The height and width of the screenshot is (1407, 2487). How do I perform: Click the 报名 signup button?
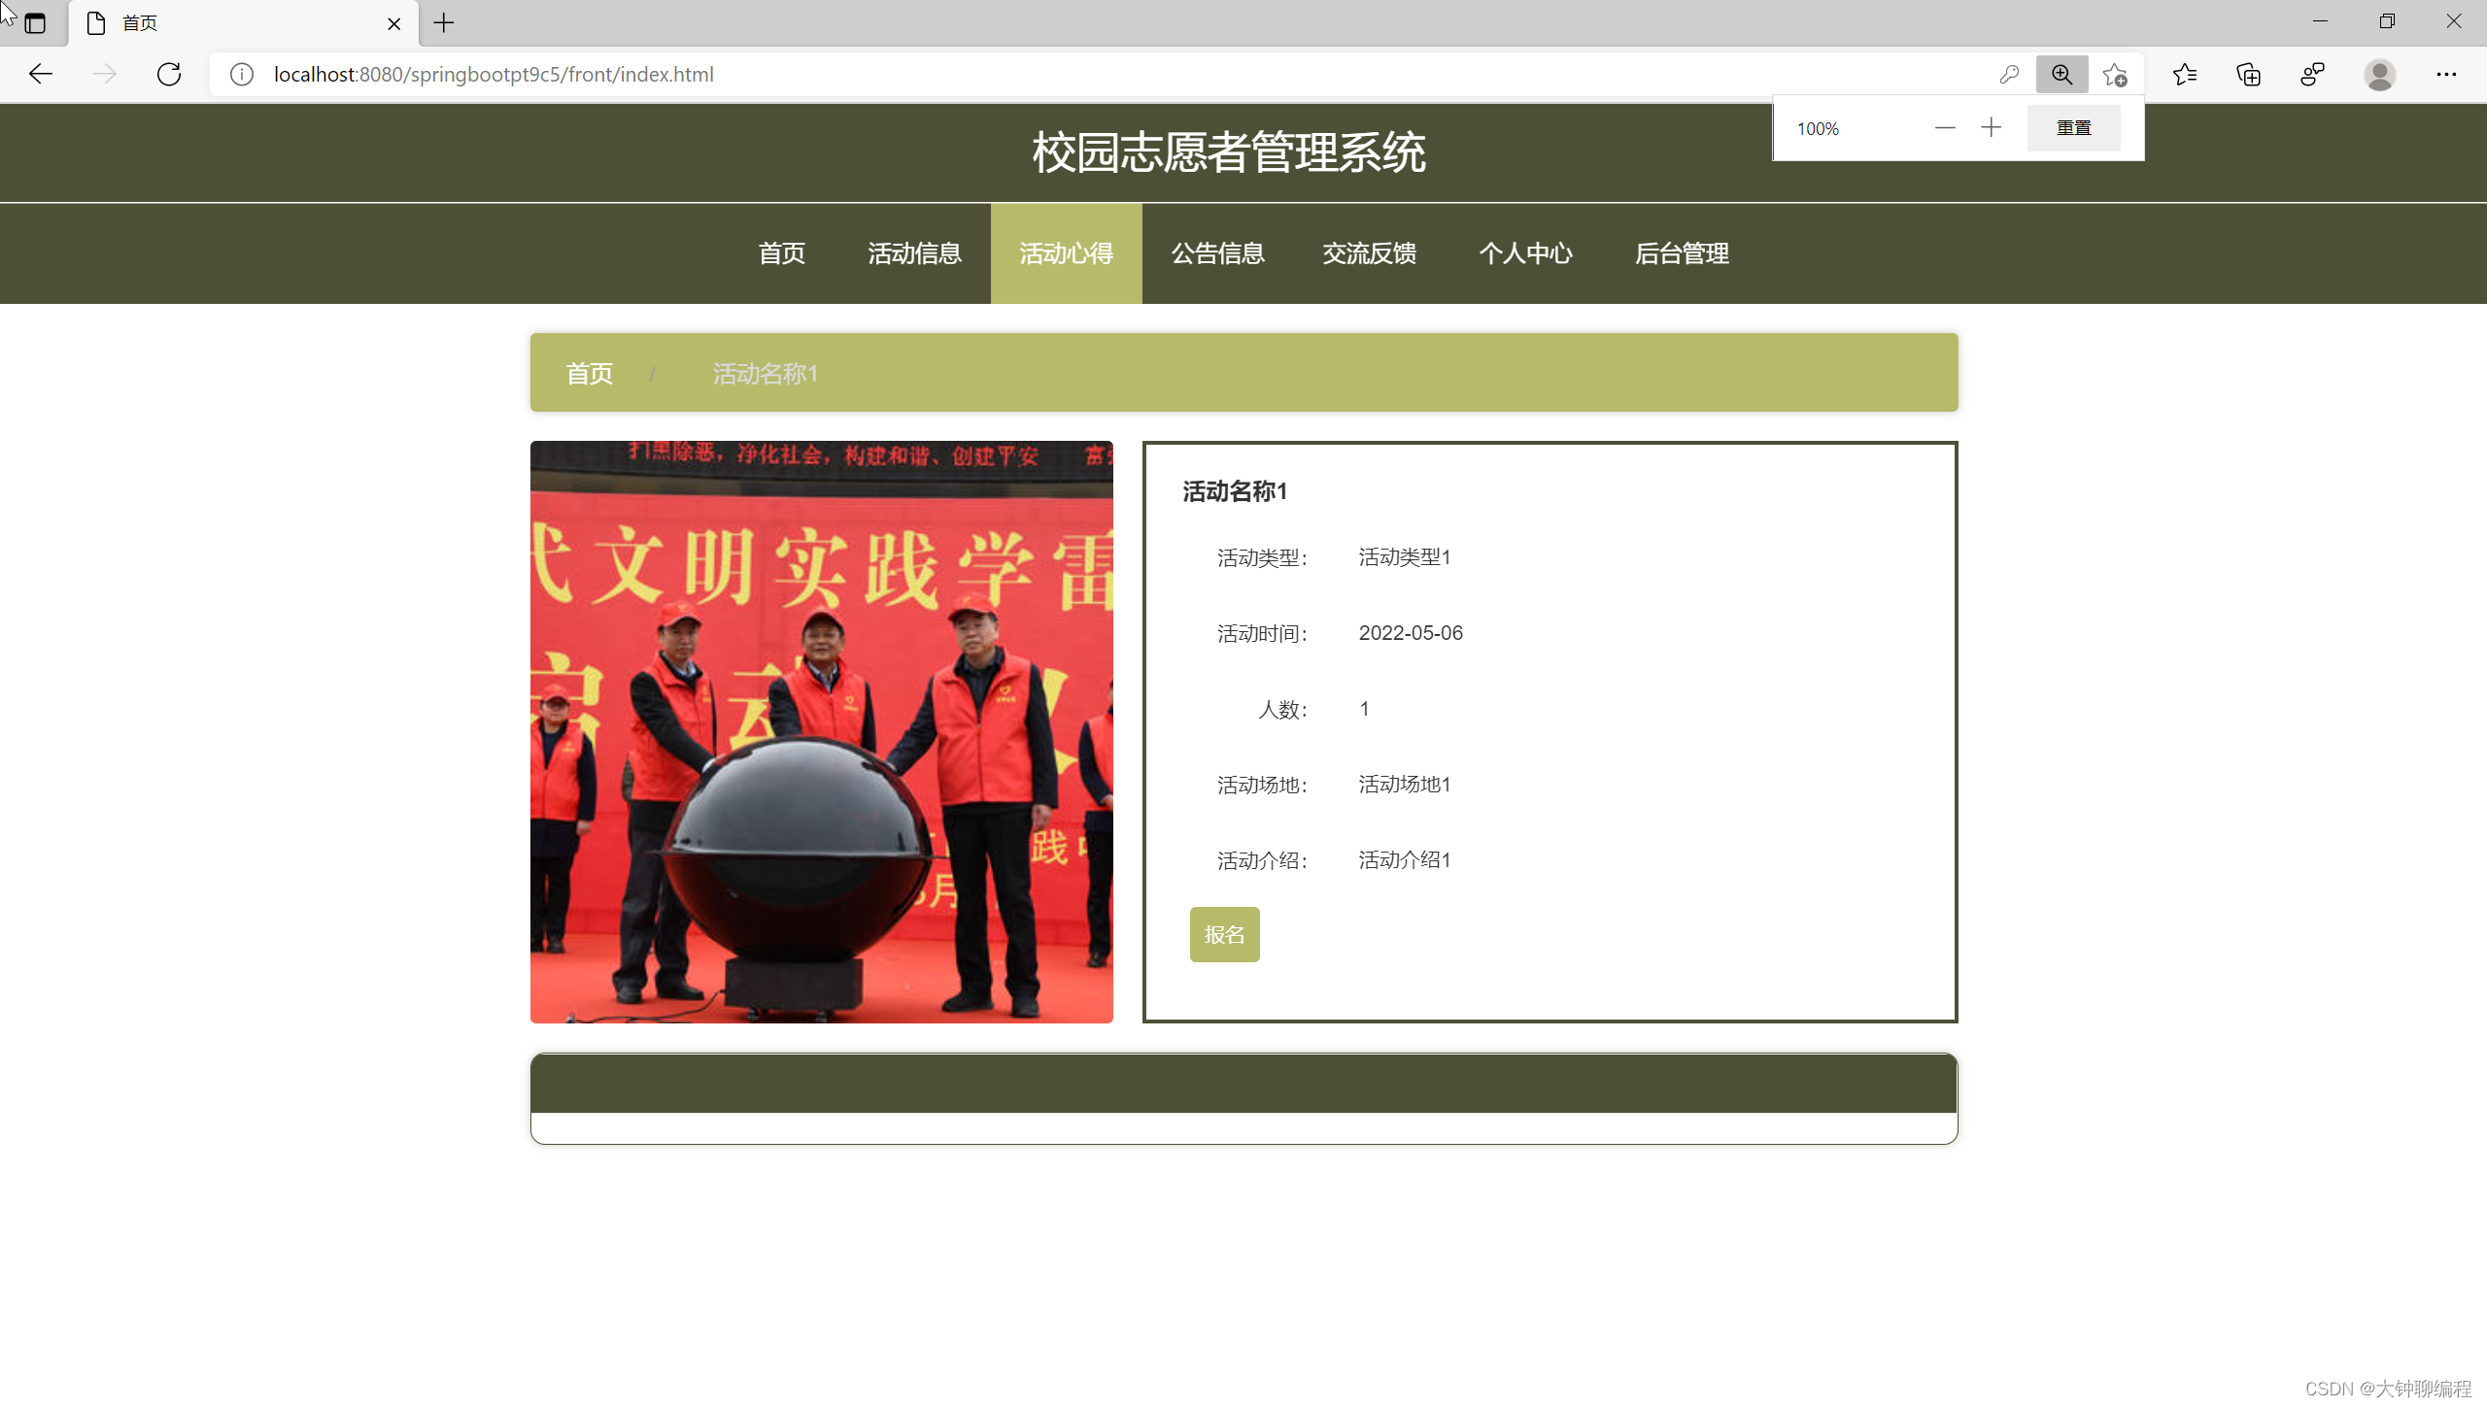pyautogui.click(x=1224, y=934)
